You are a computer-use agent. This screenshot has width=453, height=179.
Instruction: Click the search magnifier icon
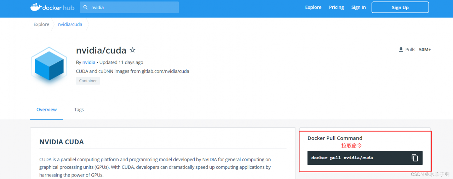85,7
